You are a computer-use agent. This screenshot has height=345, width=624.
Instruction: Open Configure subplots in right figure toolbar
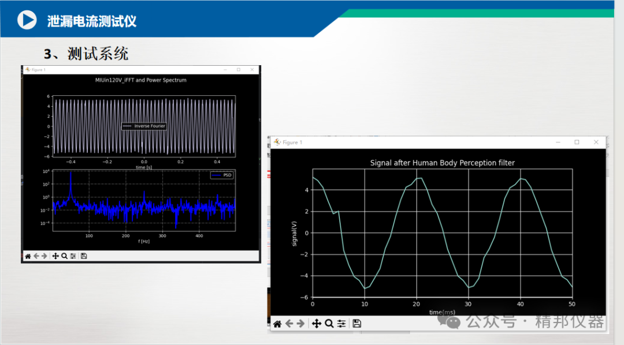coord(341,324)
